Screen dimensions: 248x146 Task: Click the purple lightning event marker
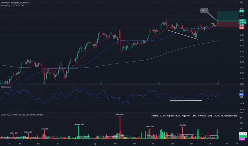point(218,82)
